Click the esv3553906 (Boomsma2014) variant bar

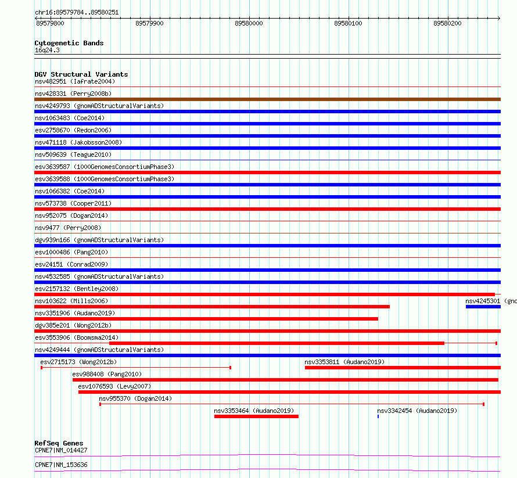277,343
